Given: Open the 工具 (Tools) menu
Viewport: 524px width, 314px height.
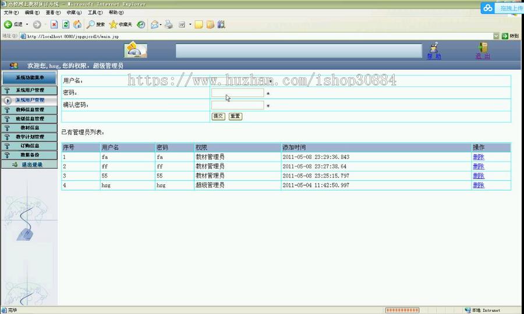Looking at the screenshot, I should pos(95,12).
